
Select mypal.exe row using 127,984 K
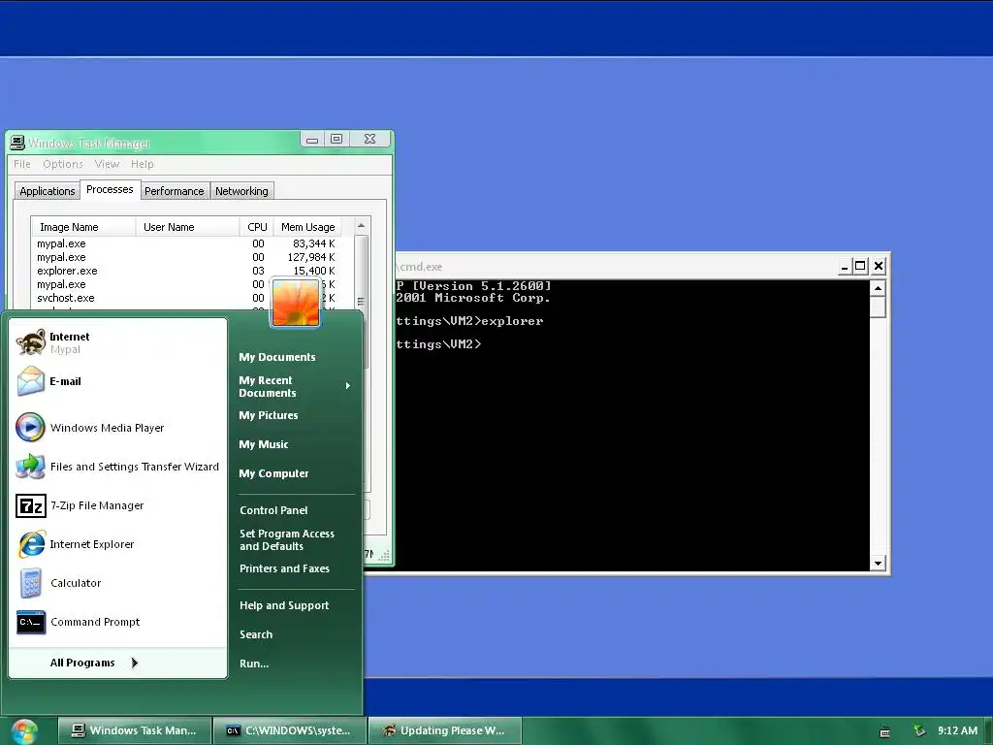[x=185, y=257]
